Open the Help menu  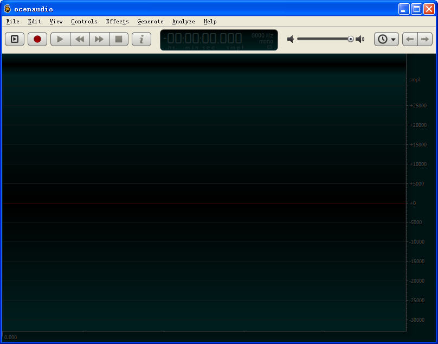pyautogui.click(x=210, y=22)
